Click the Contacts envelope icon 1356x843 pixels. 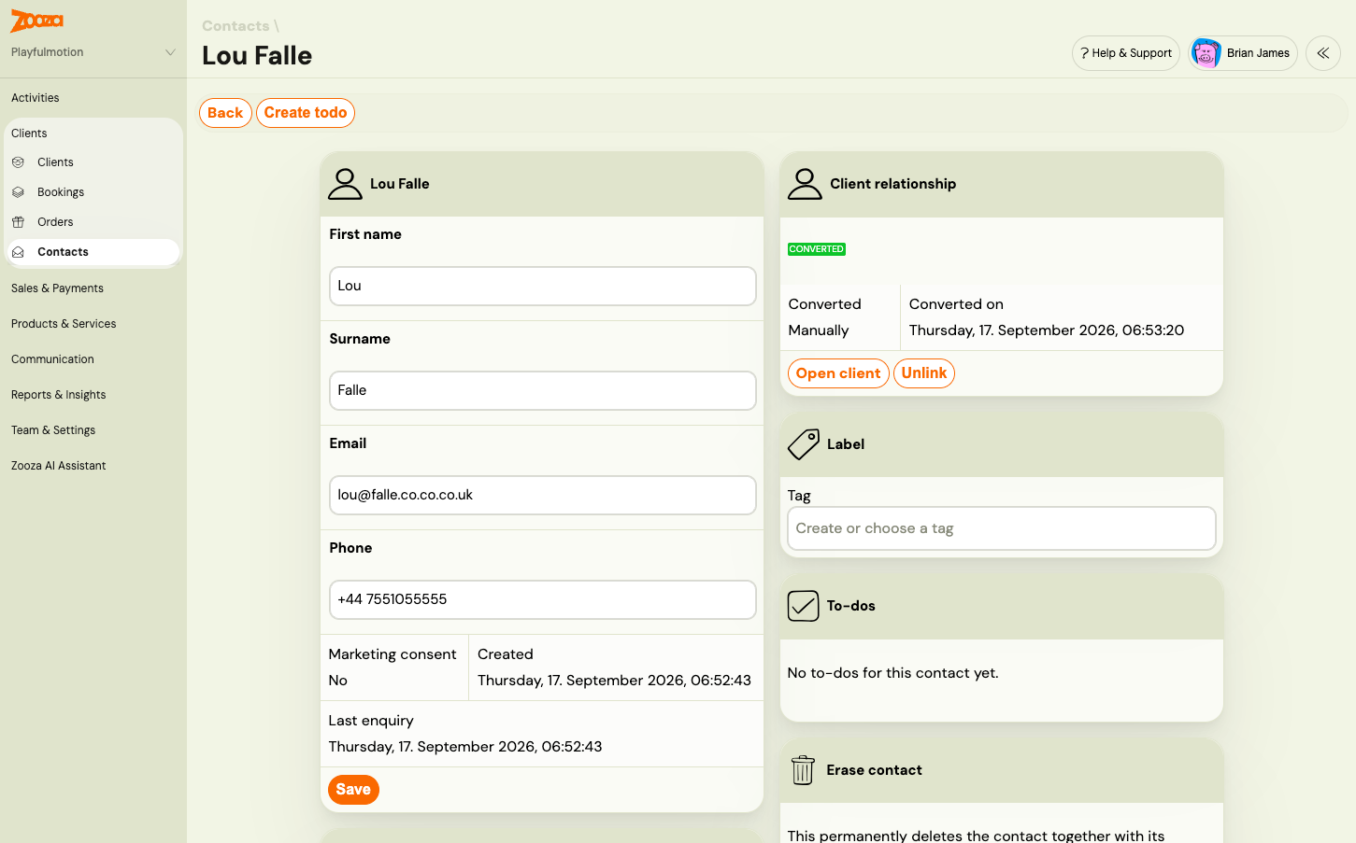point(18,252)
